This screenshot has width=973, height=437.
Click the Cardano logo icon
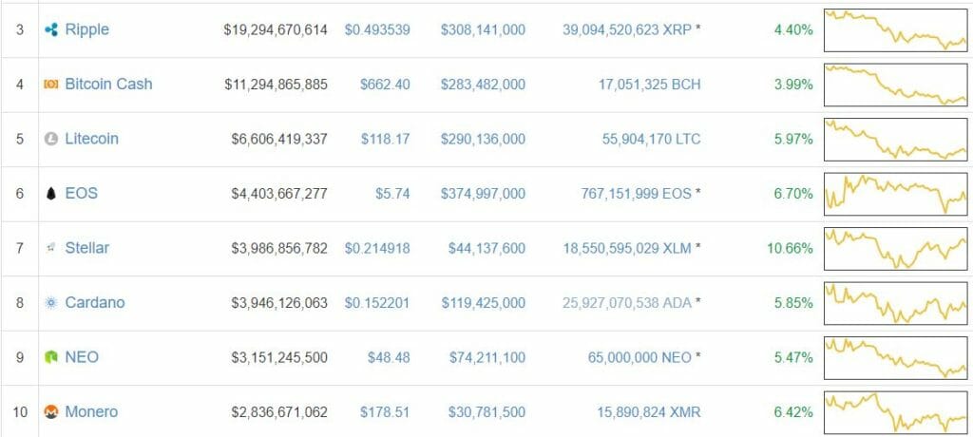(x=51, y=303)
